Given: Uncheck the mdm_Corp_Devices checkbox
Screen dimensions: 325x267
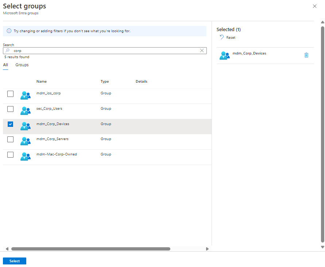Looking at the screenshot, I should (11, 124).
